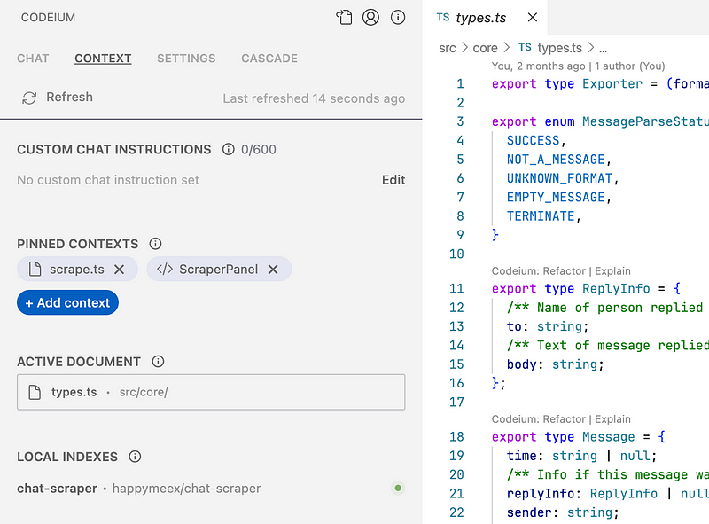Click the git blame annotation 'You, 2 months ago'

(x=538, y=66)
